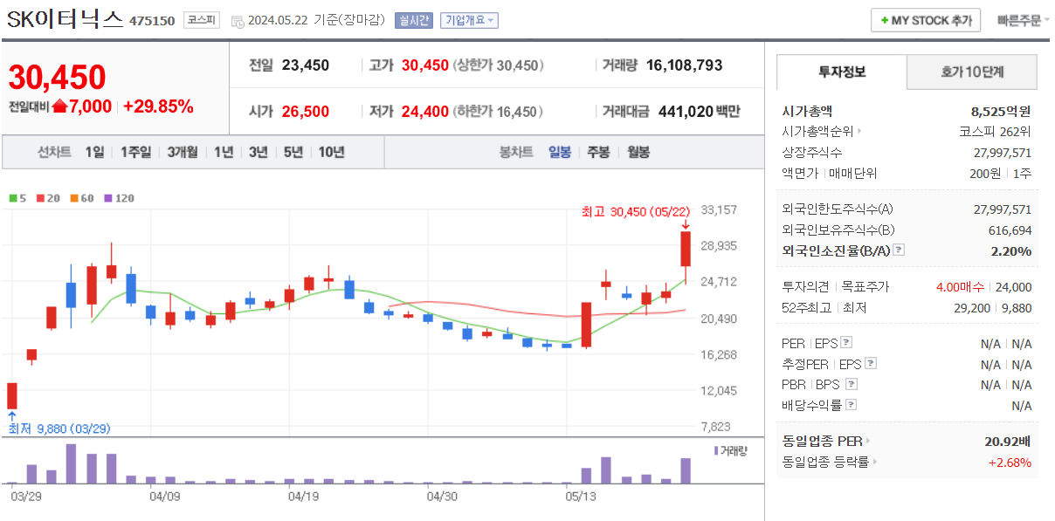This screenshot has height=521, width=1055.
Task: Switch candle chart to 주봉
Action: point(598,152)
